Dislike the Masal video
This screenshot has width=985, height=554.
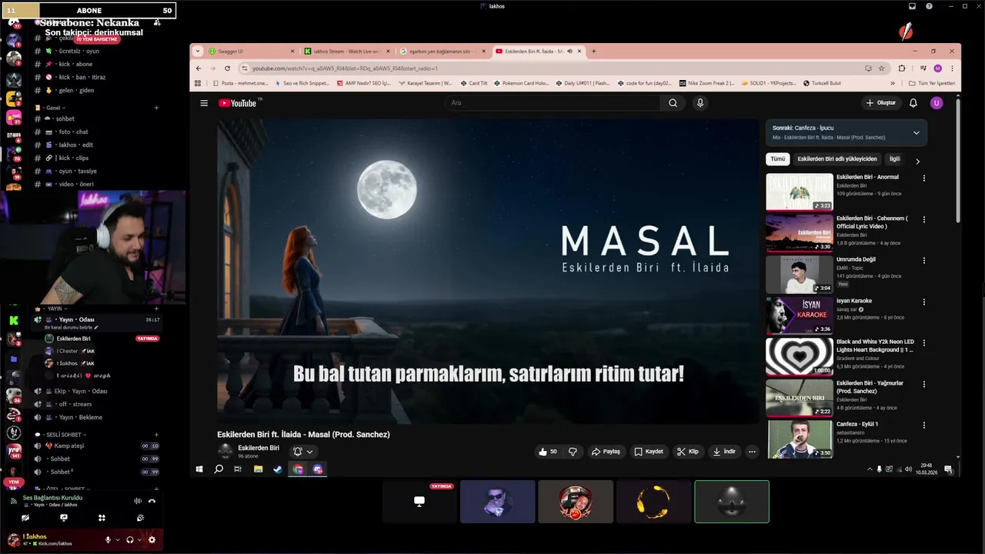pos(573,452)
